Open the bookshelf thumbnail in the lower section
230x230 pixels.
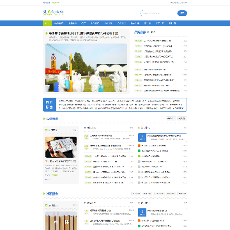[61, 221]
